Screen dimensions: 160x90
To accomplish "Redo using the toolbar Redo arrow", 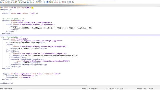I will click(22, 2).
